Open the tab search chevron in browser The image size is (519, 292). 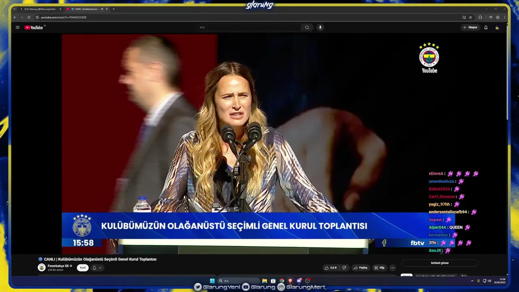click(x=15, y=9)
